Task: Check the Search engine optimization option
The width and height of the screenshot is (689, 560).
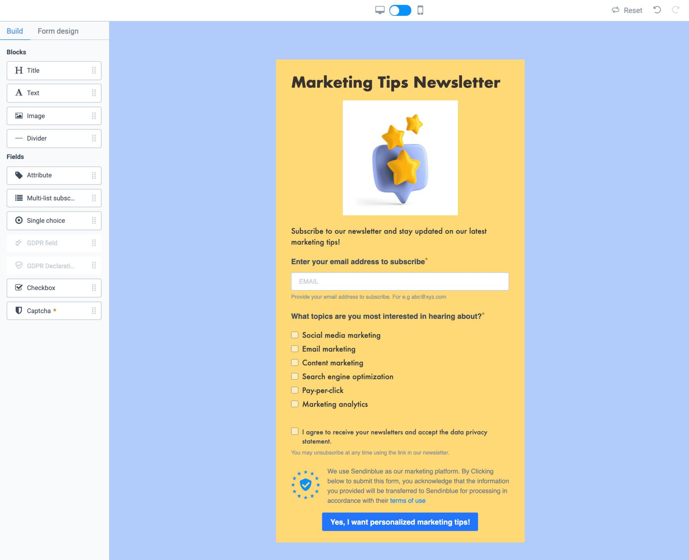Action: [x=295, y=376]
